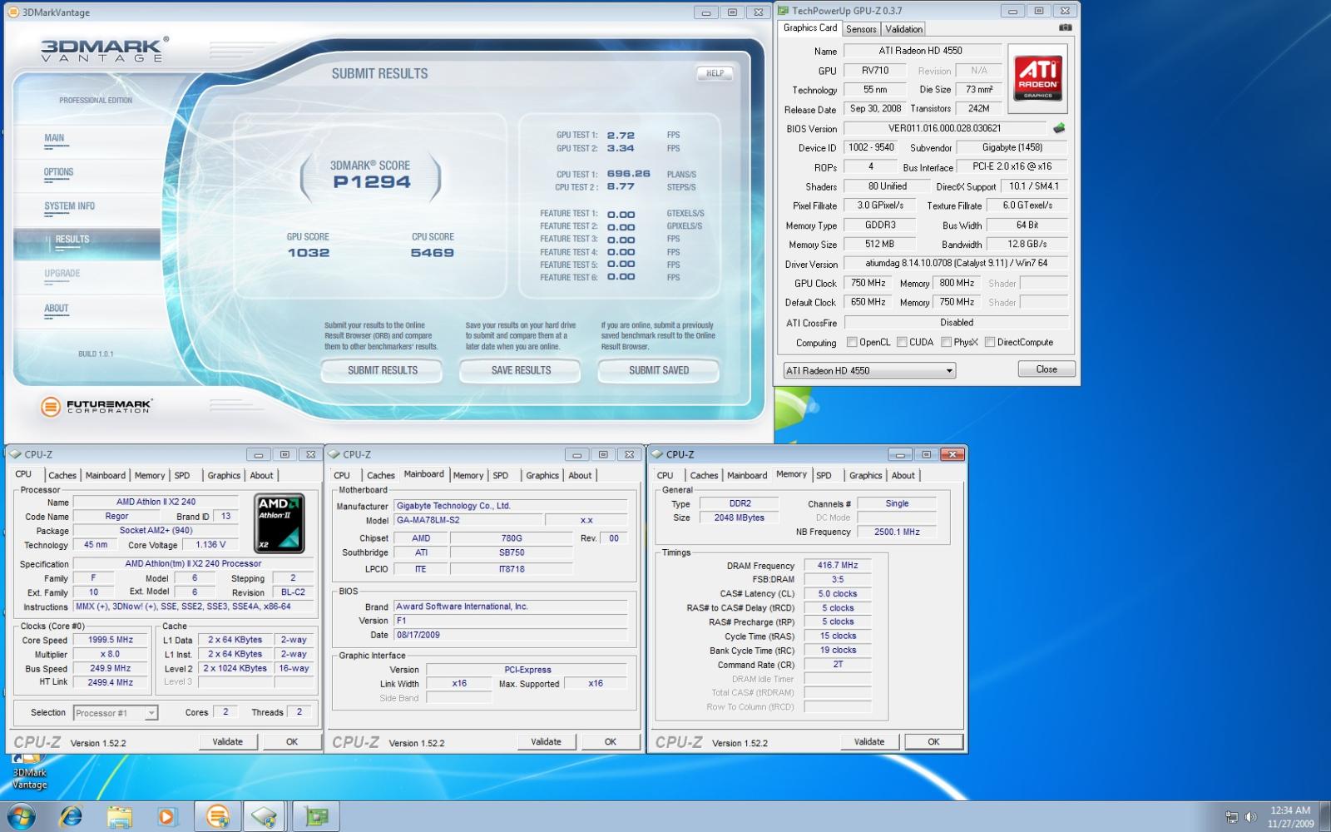The height and width of the screenshot is (832, 1331).
Task: Enable the CUDA checkbox
Action: (x=902, y=342)
